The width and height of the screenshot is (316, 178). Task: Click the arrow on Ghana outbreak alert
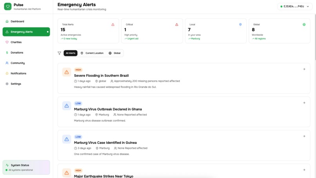[304, 103]
